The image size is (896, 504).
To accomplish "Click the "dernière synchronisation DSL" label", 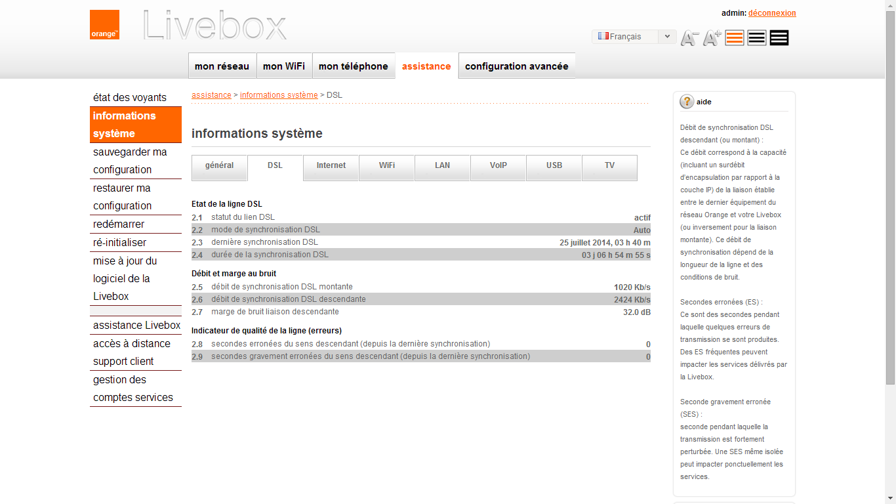I will [264, 242].
